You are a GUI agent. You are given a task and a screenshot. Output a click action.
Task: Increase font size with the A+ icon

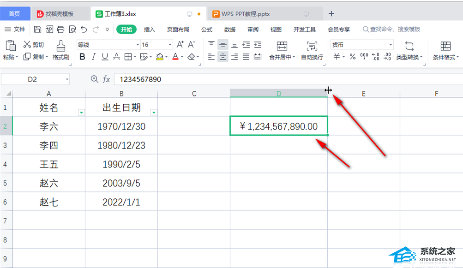pyautogui.click(x=180, y=45)
